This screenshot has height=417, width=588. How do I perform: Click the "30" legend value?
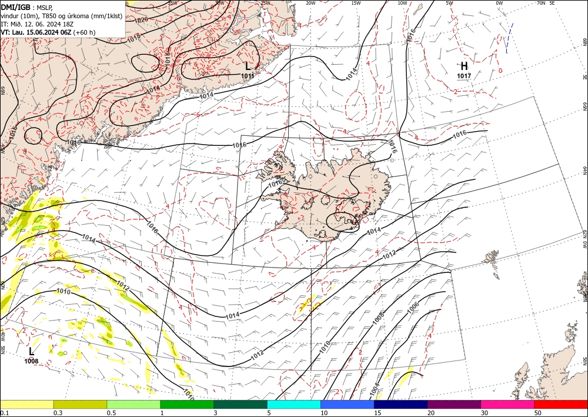coord(485,413)
